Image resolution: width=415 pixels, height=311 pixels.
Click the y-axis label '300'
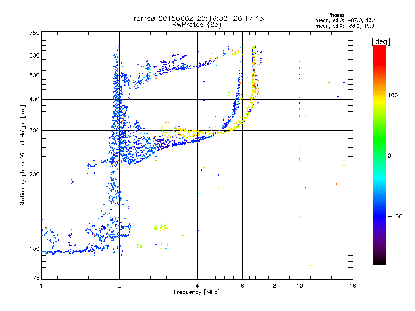[x=34, y=130]
